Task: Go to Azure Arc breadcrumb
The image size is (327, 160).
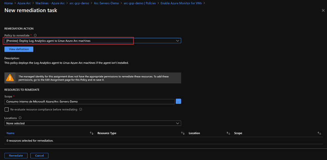Action: pyautogui.click(x=24, y=3)
